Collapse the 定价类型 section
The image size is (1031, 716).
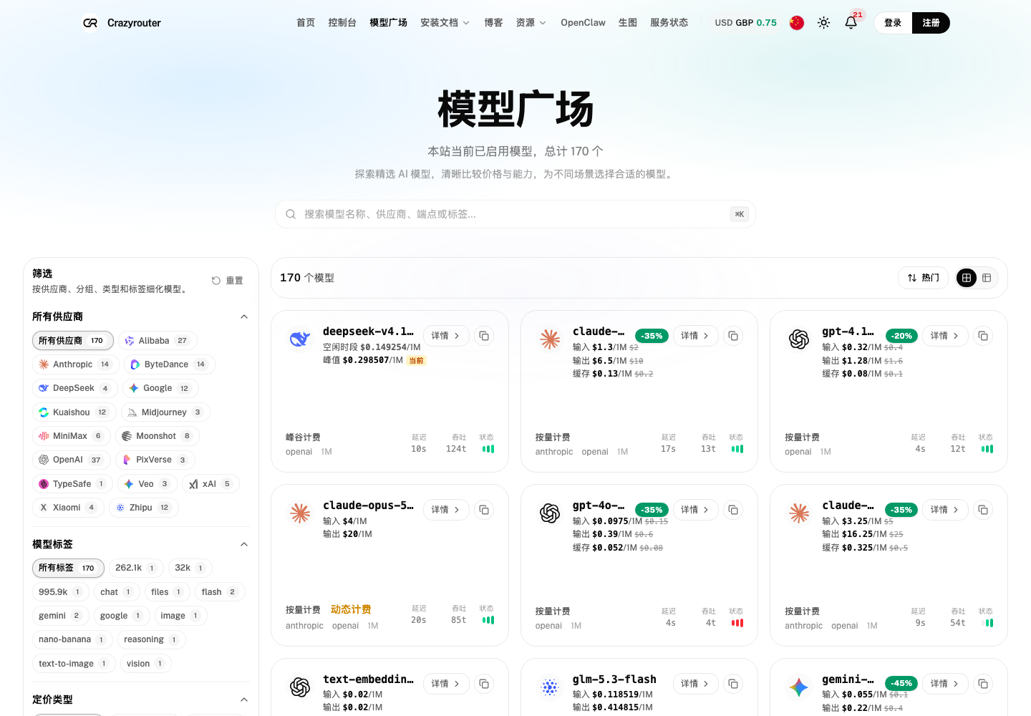(x=244, y=700)
